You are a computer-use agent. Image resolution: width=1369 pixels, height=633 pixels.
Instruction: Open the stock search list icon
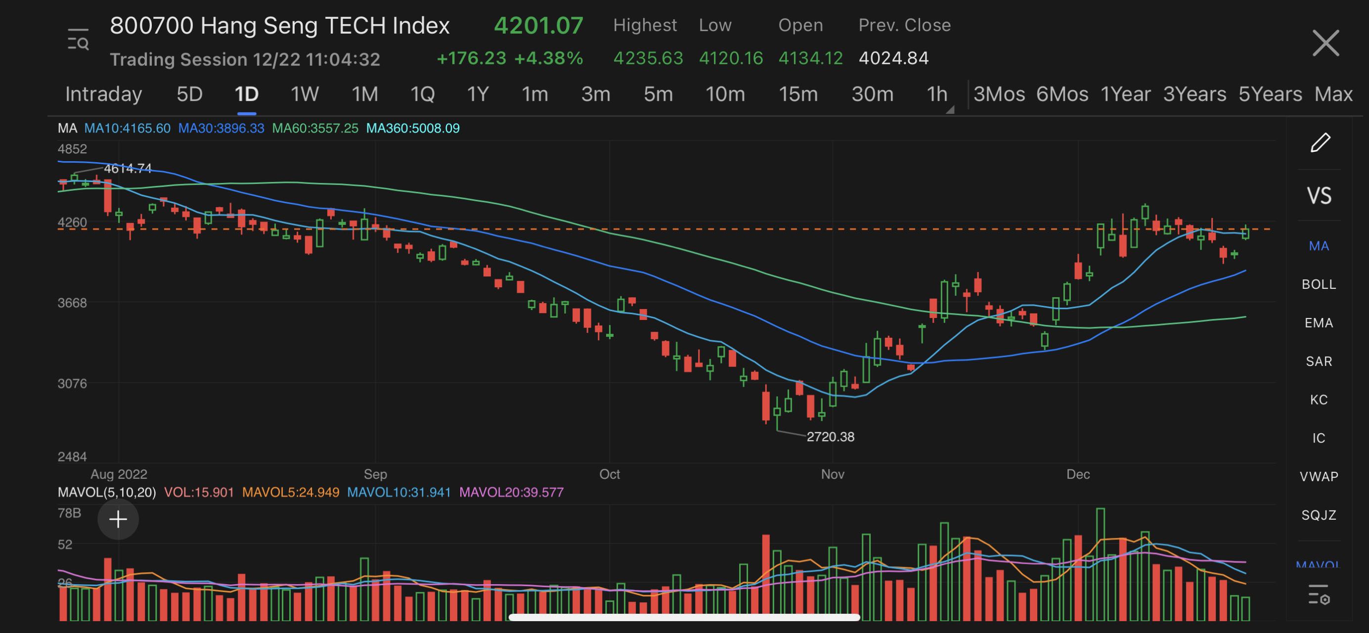point(78,40)
